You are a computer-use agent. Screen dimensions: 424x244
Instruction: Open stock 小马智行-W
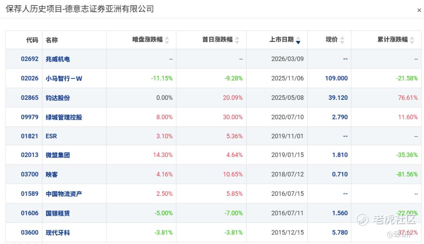pos(64,78)
